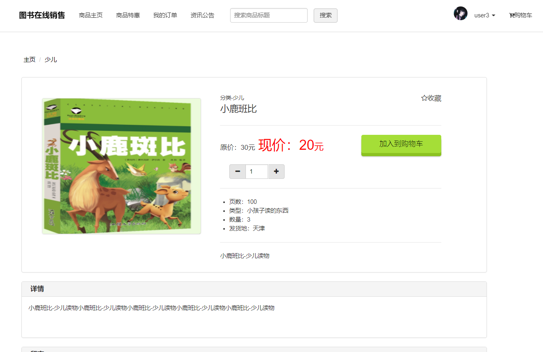
Task: Decrease quantity with the minus button
Action: (x=238, y=172)
